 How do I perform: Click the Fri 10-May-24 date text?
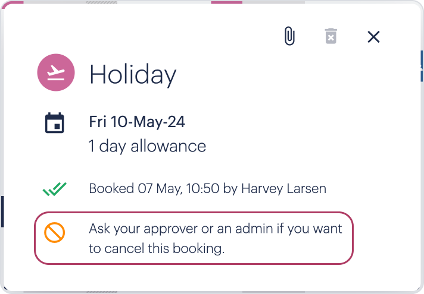point(137,122)
